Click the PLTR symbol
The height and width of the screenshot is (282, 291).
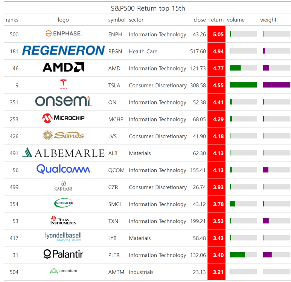point(114,255)
